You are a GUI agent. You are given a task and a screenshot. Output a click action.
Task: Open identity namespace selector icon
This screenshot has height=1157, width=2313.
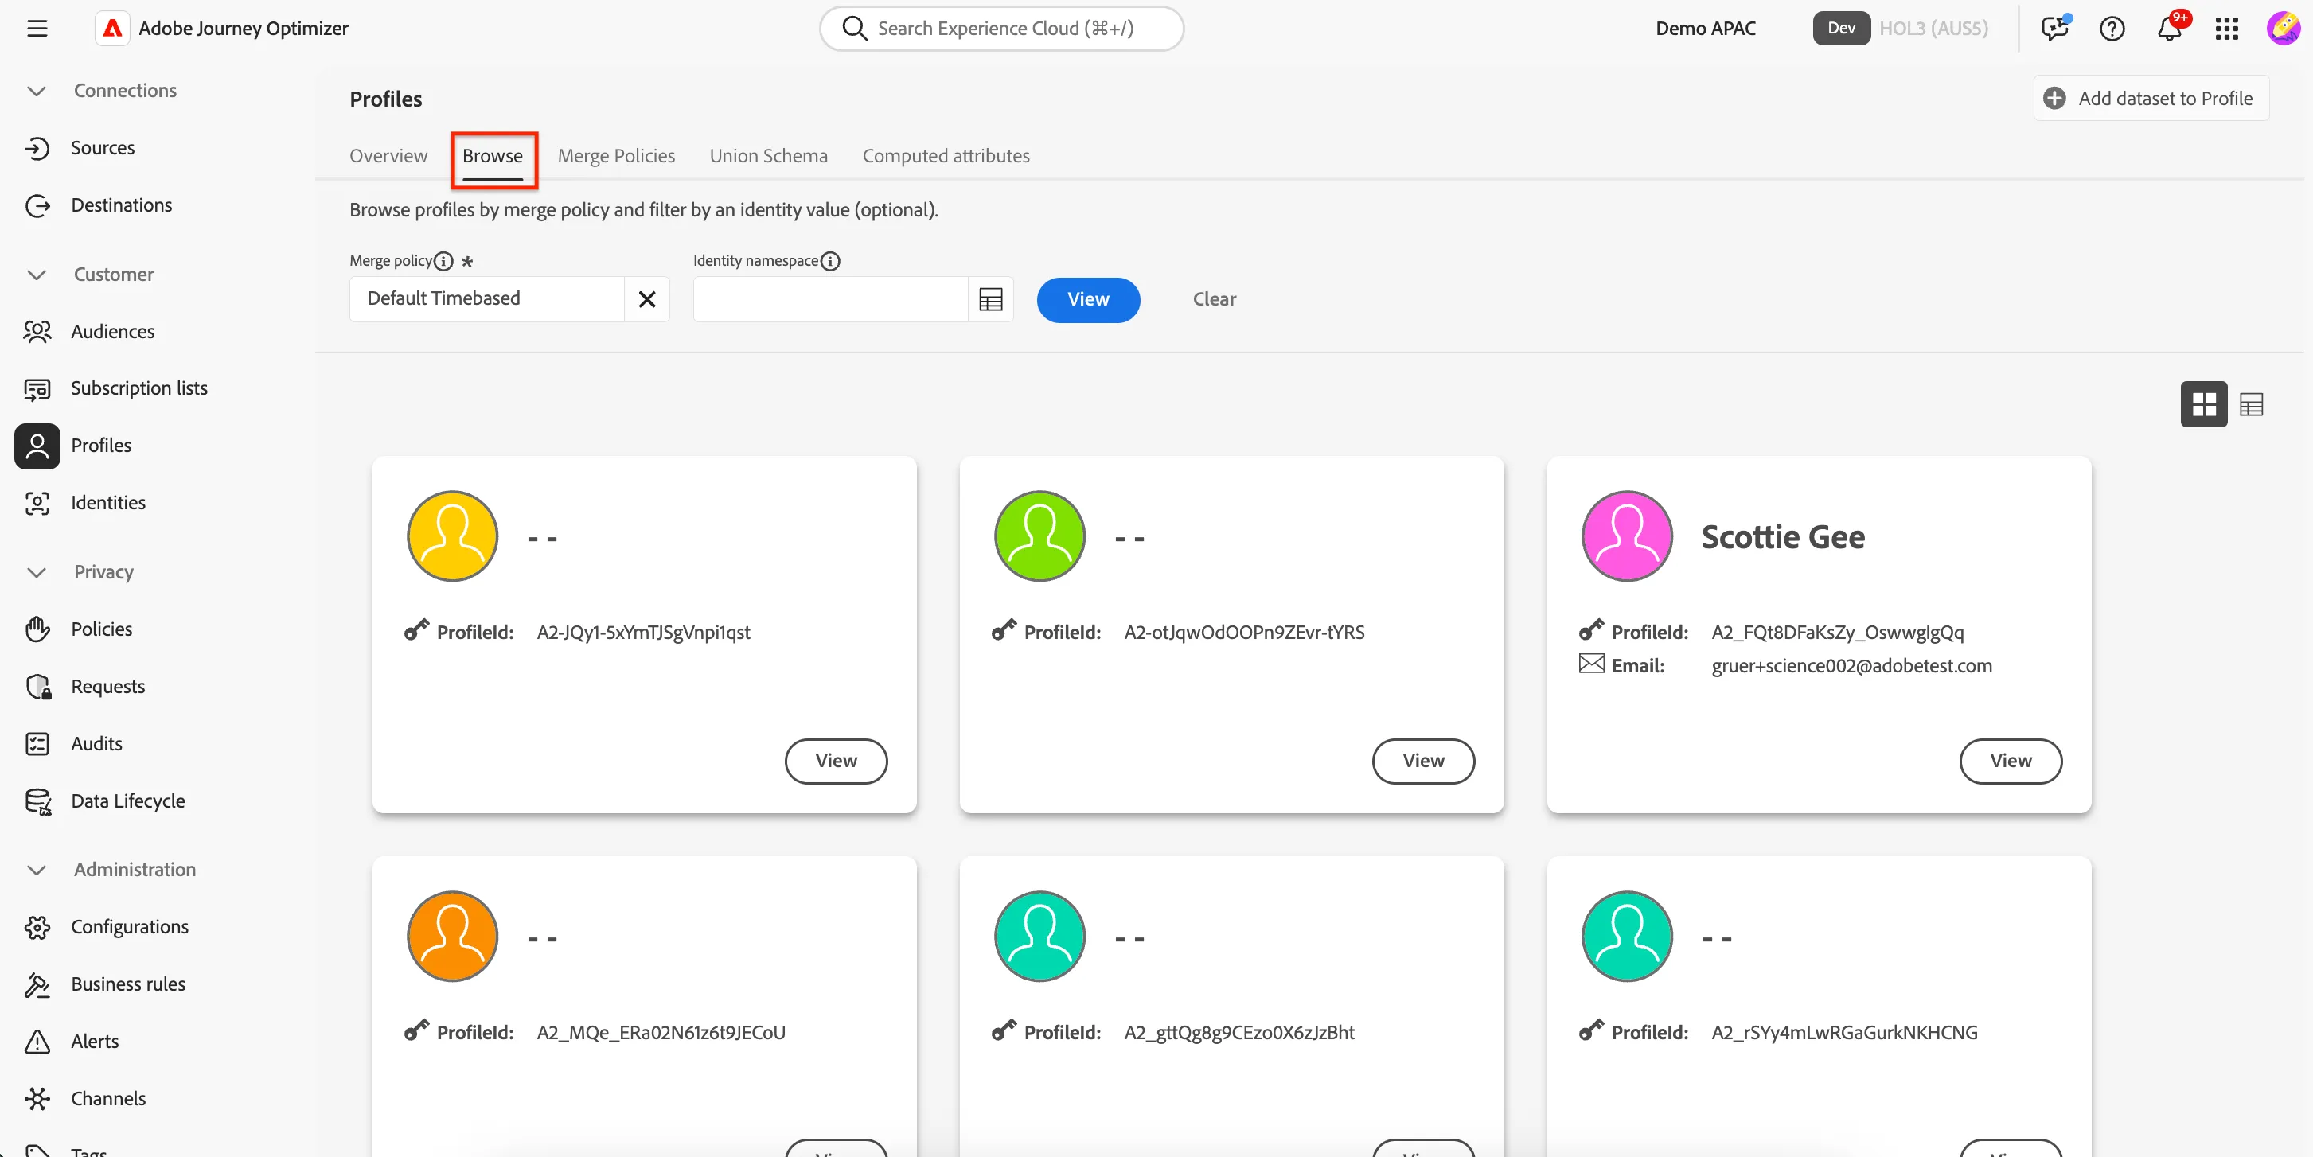pos(990,300)
